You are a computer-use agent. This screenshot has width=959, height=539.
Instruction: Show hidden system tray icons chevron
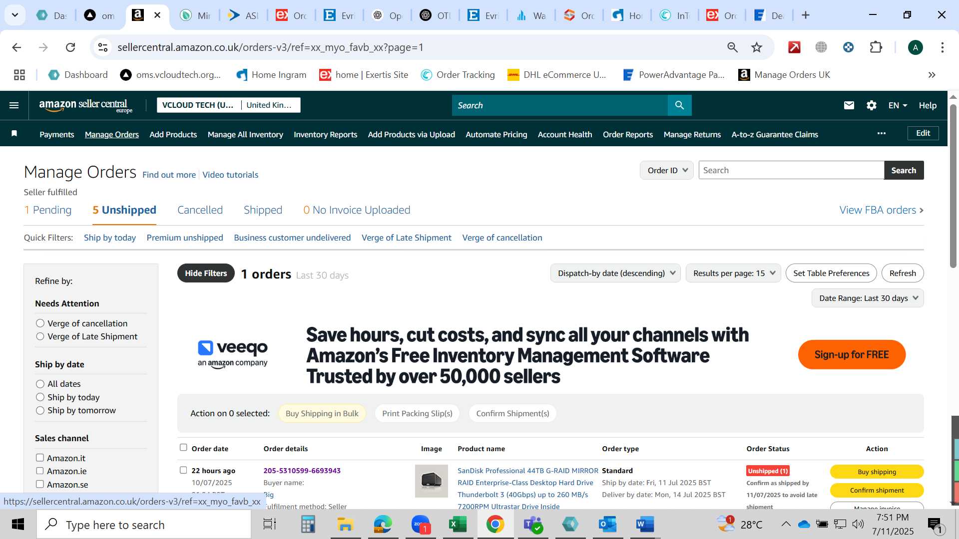point(786,524)
